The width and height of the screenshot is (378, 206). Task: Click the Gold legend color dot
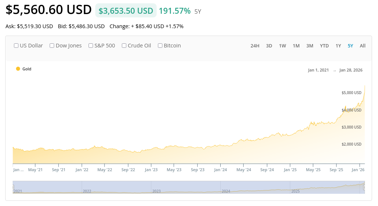[18, 69]
